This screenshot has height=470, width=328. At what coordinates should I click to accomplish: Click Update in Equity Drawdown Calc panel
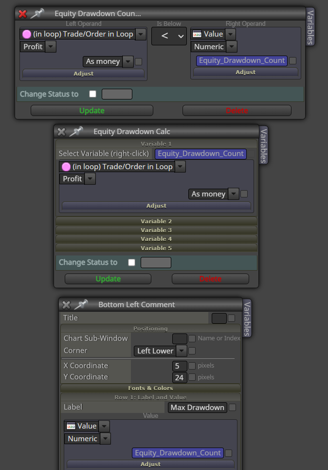(x=108, y=279)
